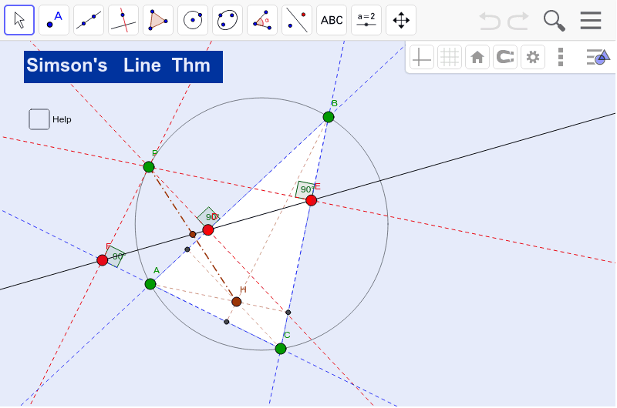Open the three-dot more options
The height and width of the screenshot is (408, 617).
point(561,57)
